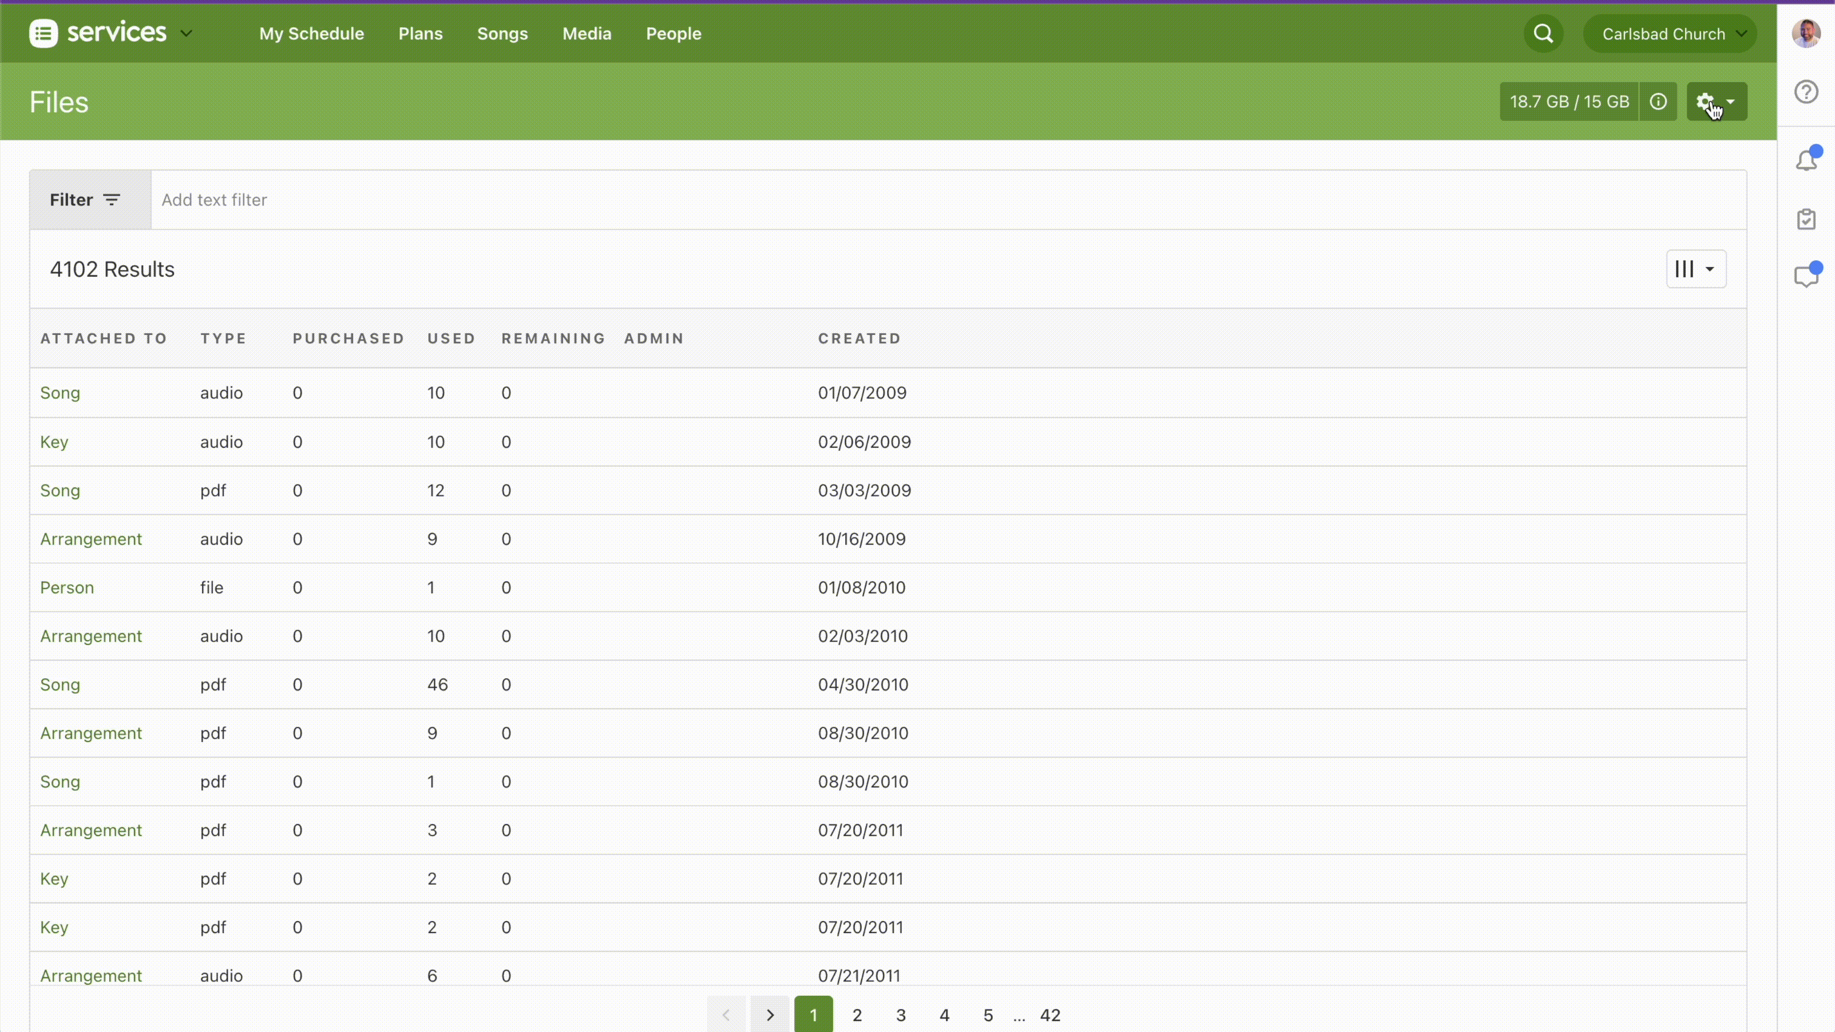Open the user profile avatar

click(1806, 33)
